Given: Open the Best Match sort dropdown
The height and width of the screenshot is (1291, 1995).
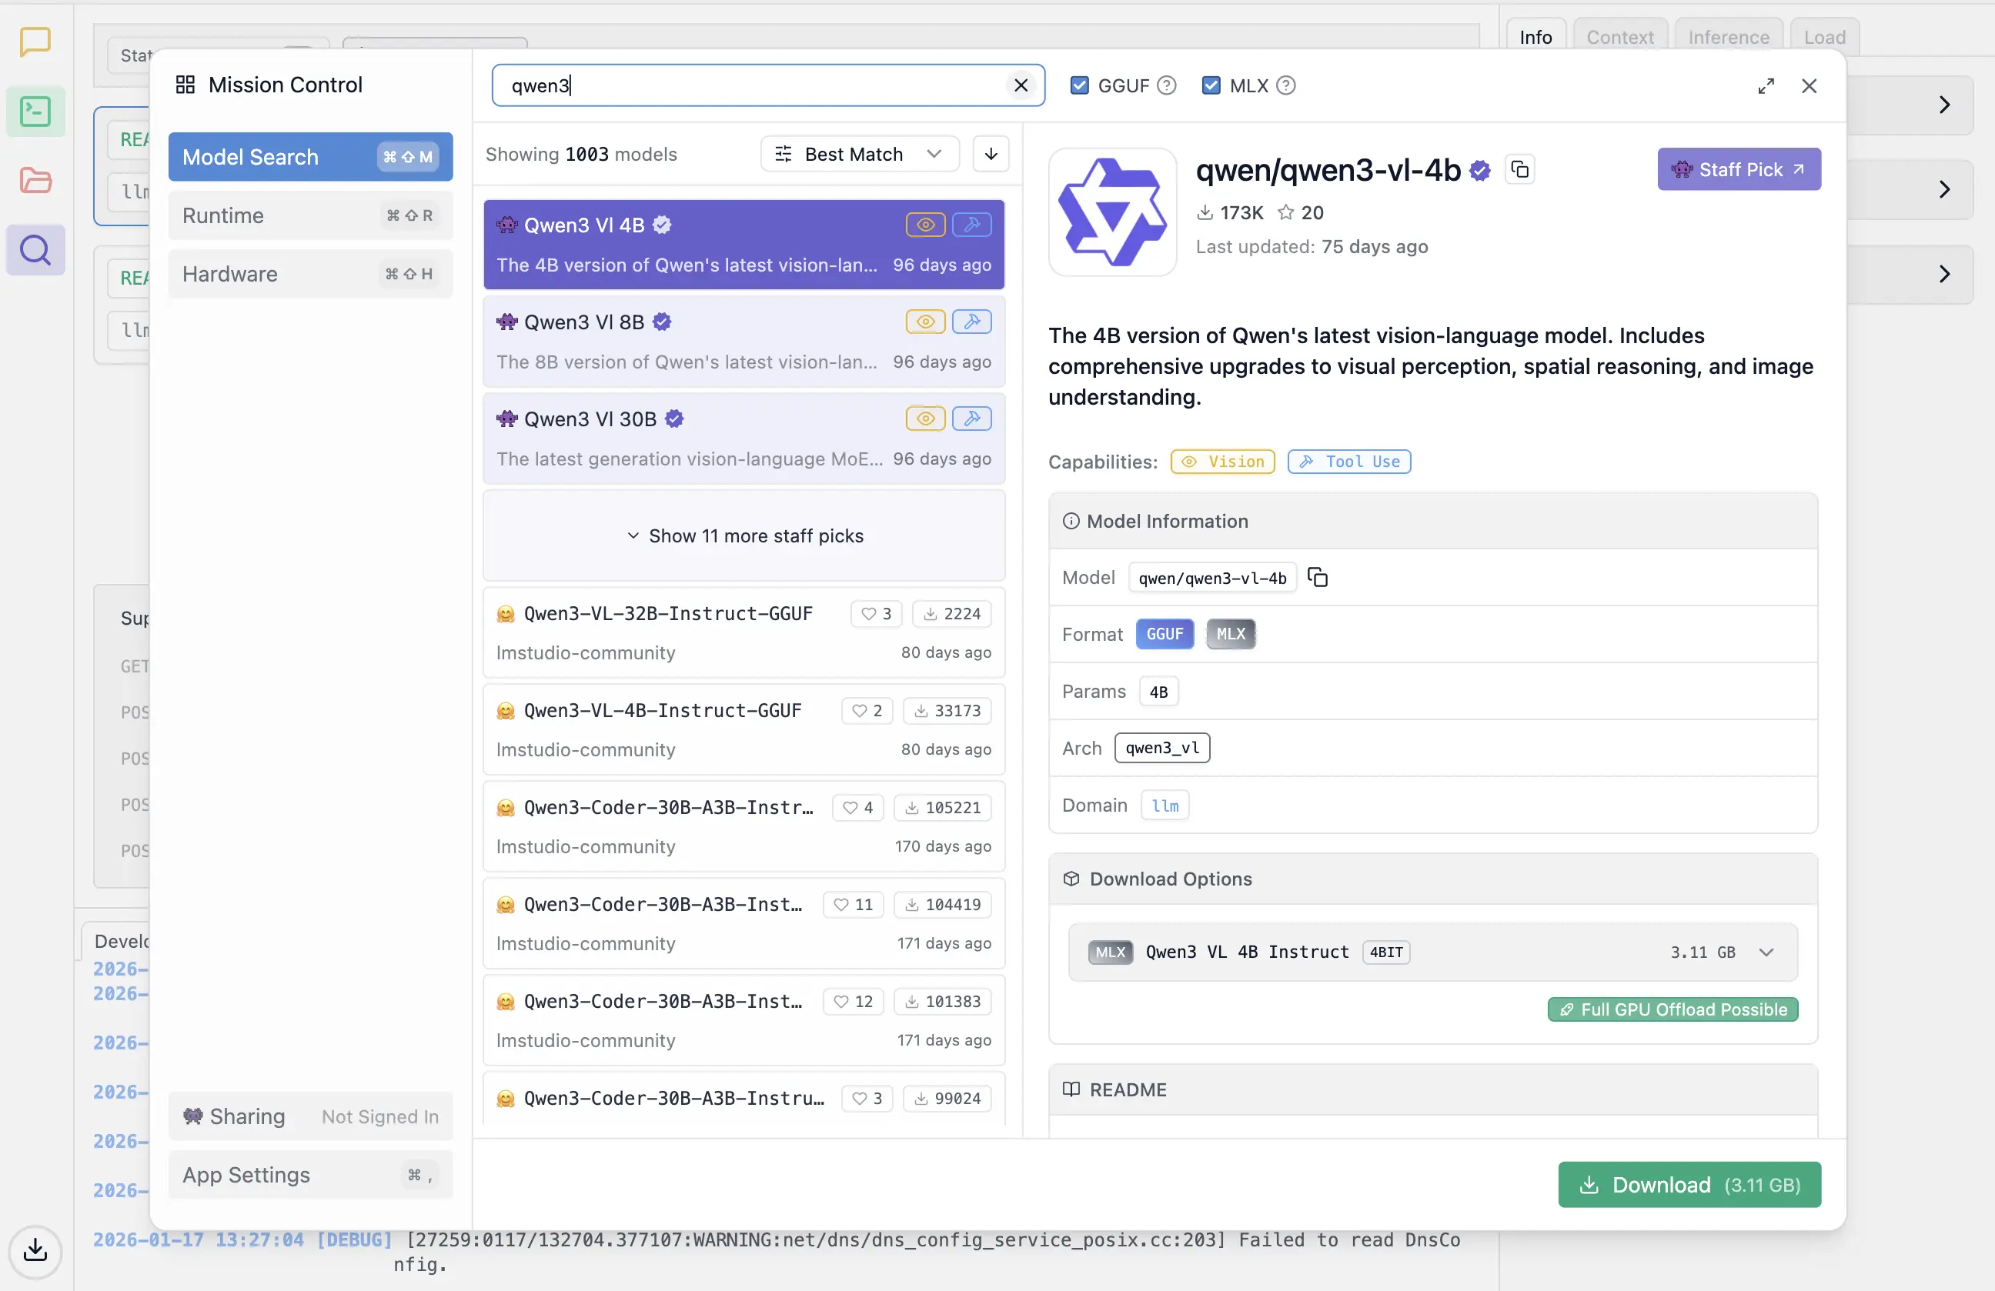Looking at the screenshot, I should [x=859, y=154].
